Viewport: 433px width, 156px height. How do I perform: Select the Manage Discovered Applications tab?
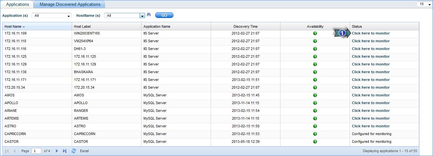coord(70,5)
